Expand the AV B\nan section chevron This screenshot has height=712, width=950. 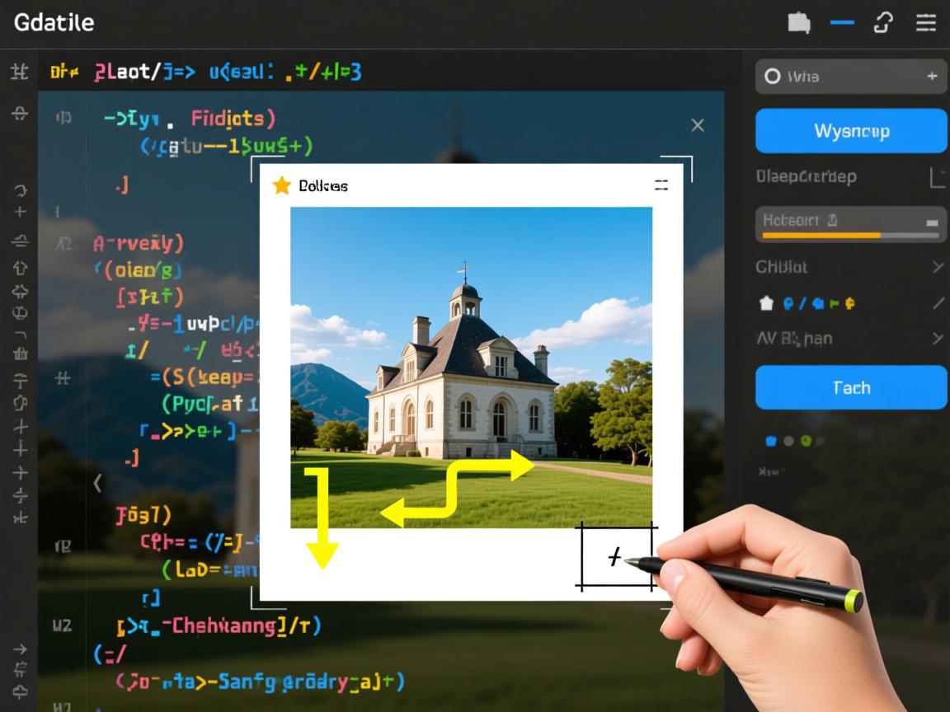coord(938,339)
